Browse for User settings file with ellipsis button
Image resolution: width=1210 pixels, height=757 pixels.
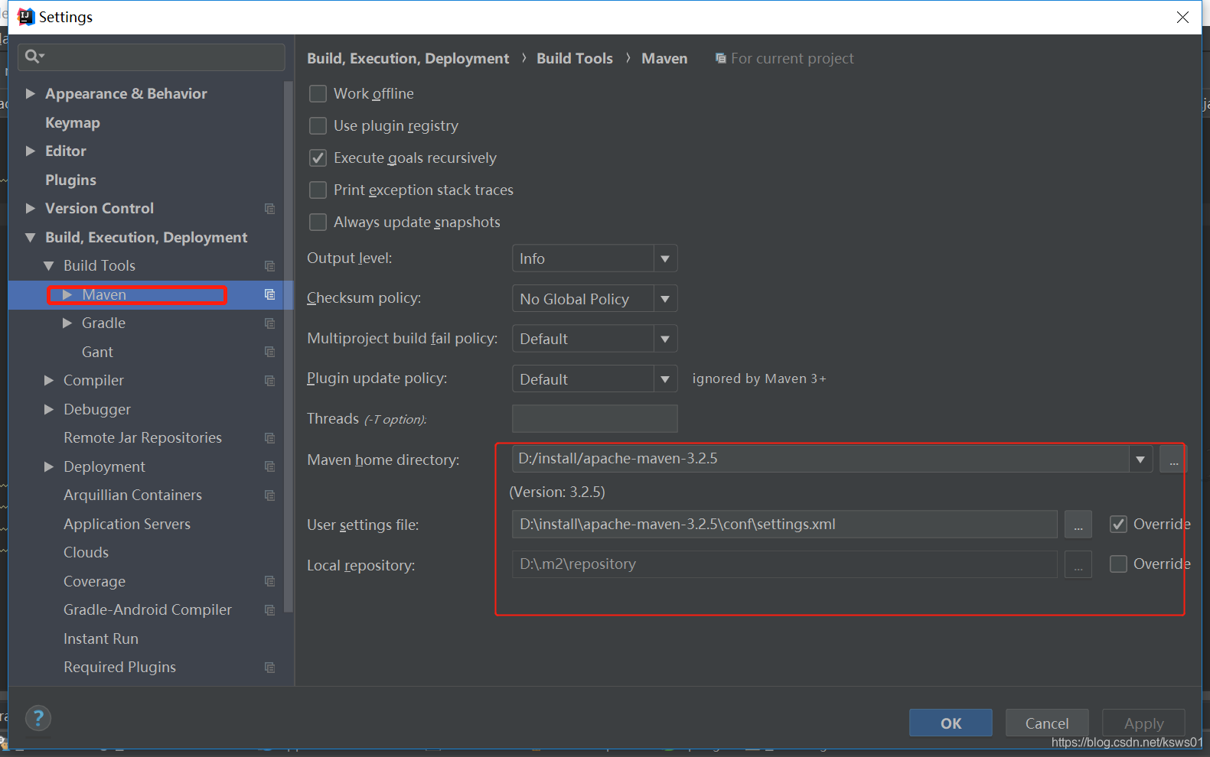coord(1078,525)
